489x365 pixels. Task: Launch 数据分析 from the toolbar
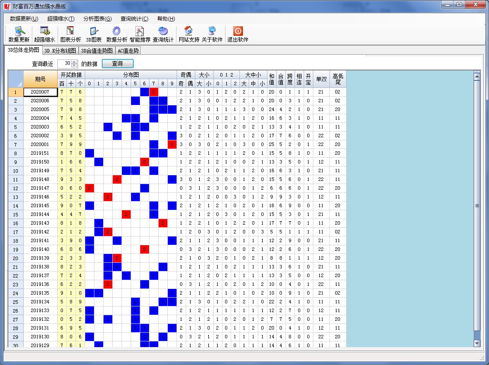click(117, 31)
